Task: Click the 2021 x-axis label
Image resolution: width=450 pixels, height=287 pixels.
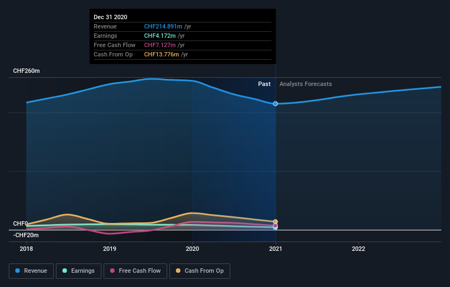Action: point(276,249)
